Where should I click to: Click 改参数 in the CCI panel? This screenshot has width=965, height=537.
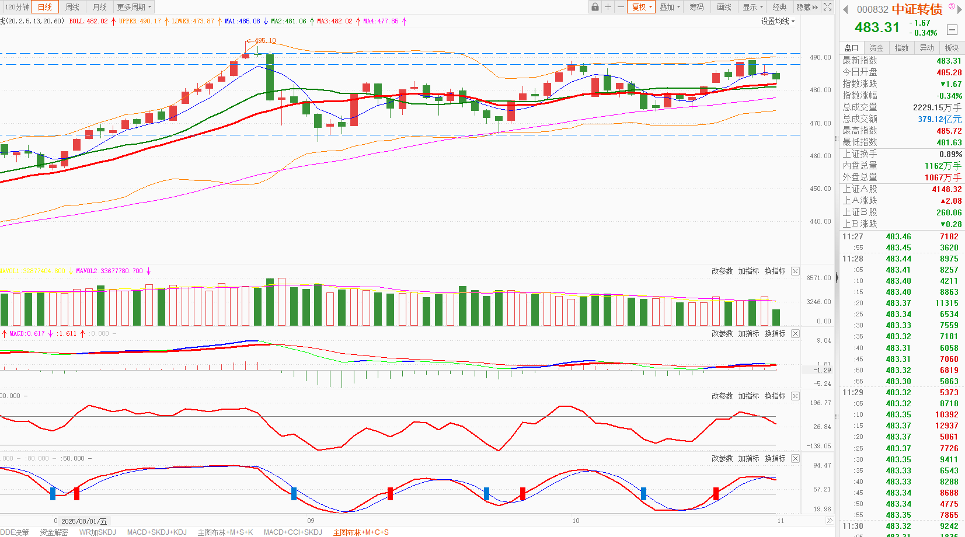(722, 396)
